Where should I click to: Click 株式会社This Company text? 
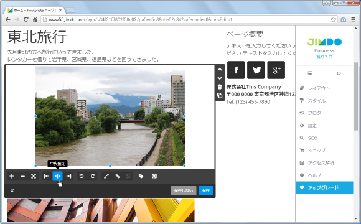(x=254, y=87)
